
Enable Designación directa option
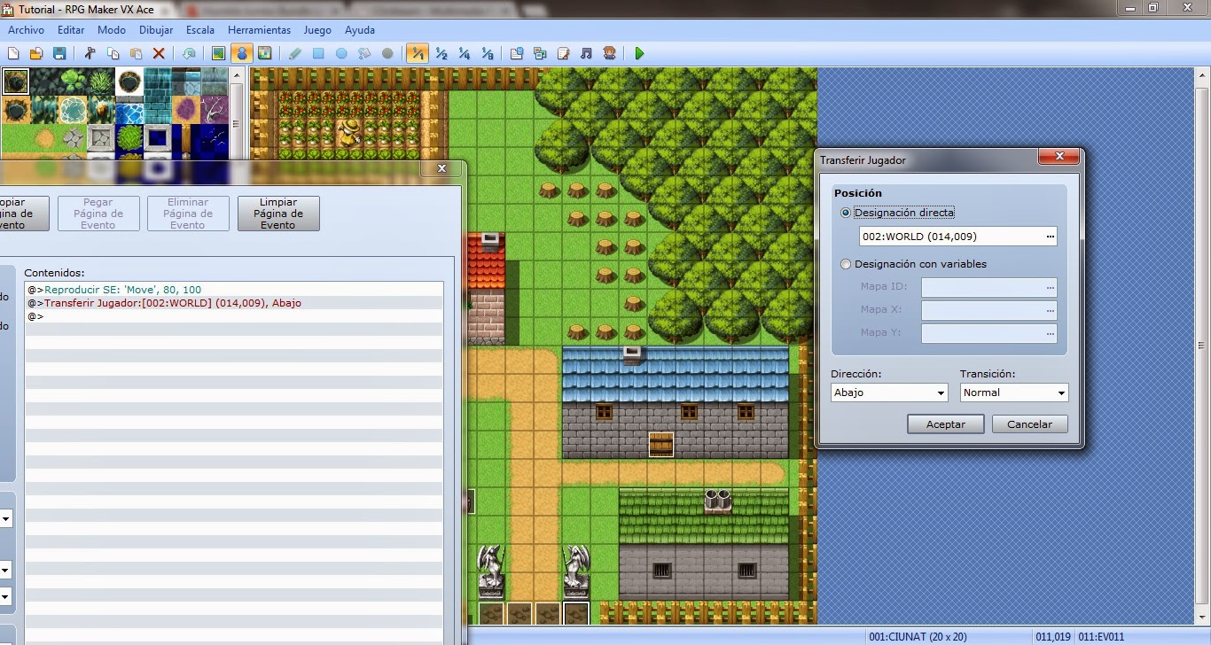pos(845,212)
